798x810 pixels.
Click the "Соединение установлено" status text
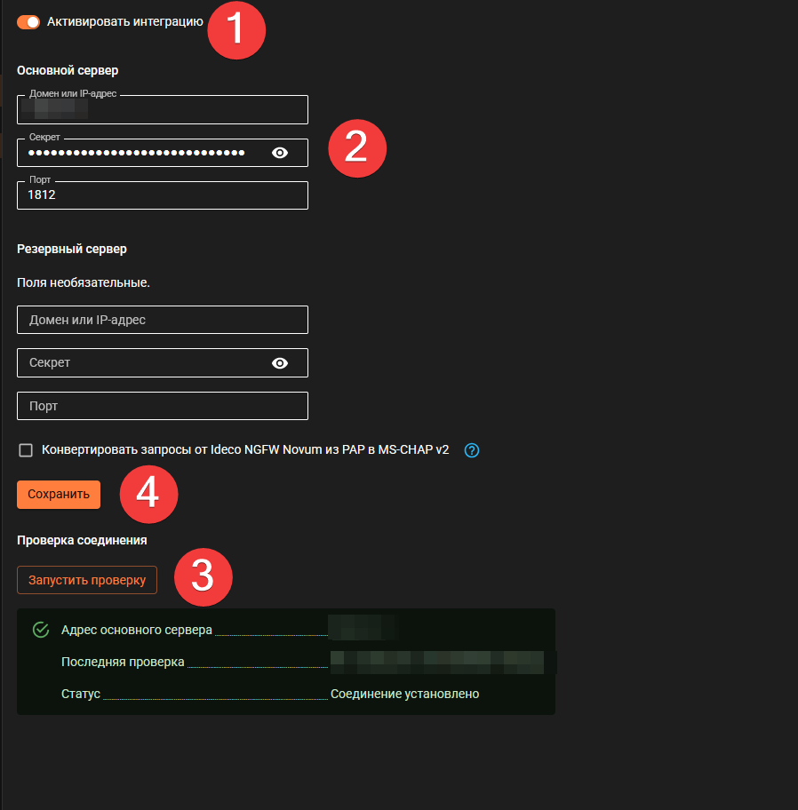click(404, 694)
